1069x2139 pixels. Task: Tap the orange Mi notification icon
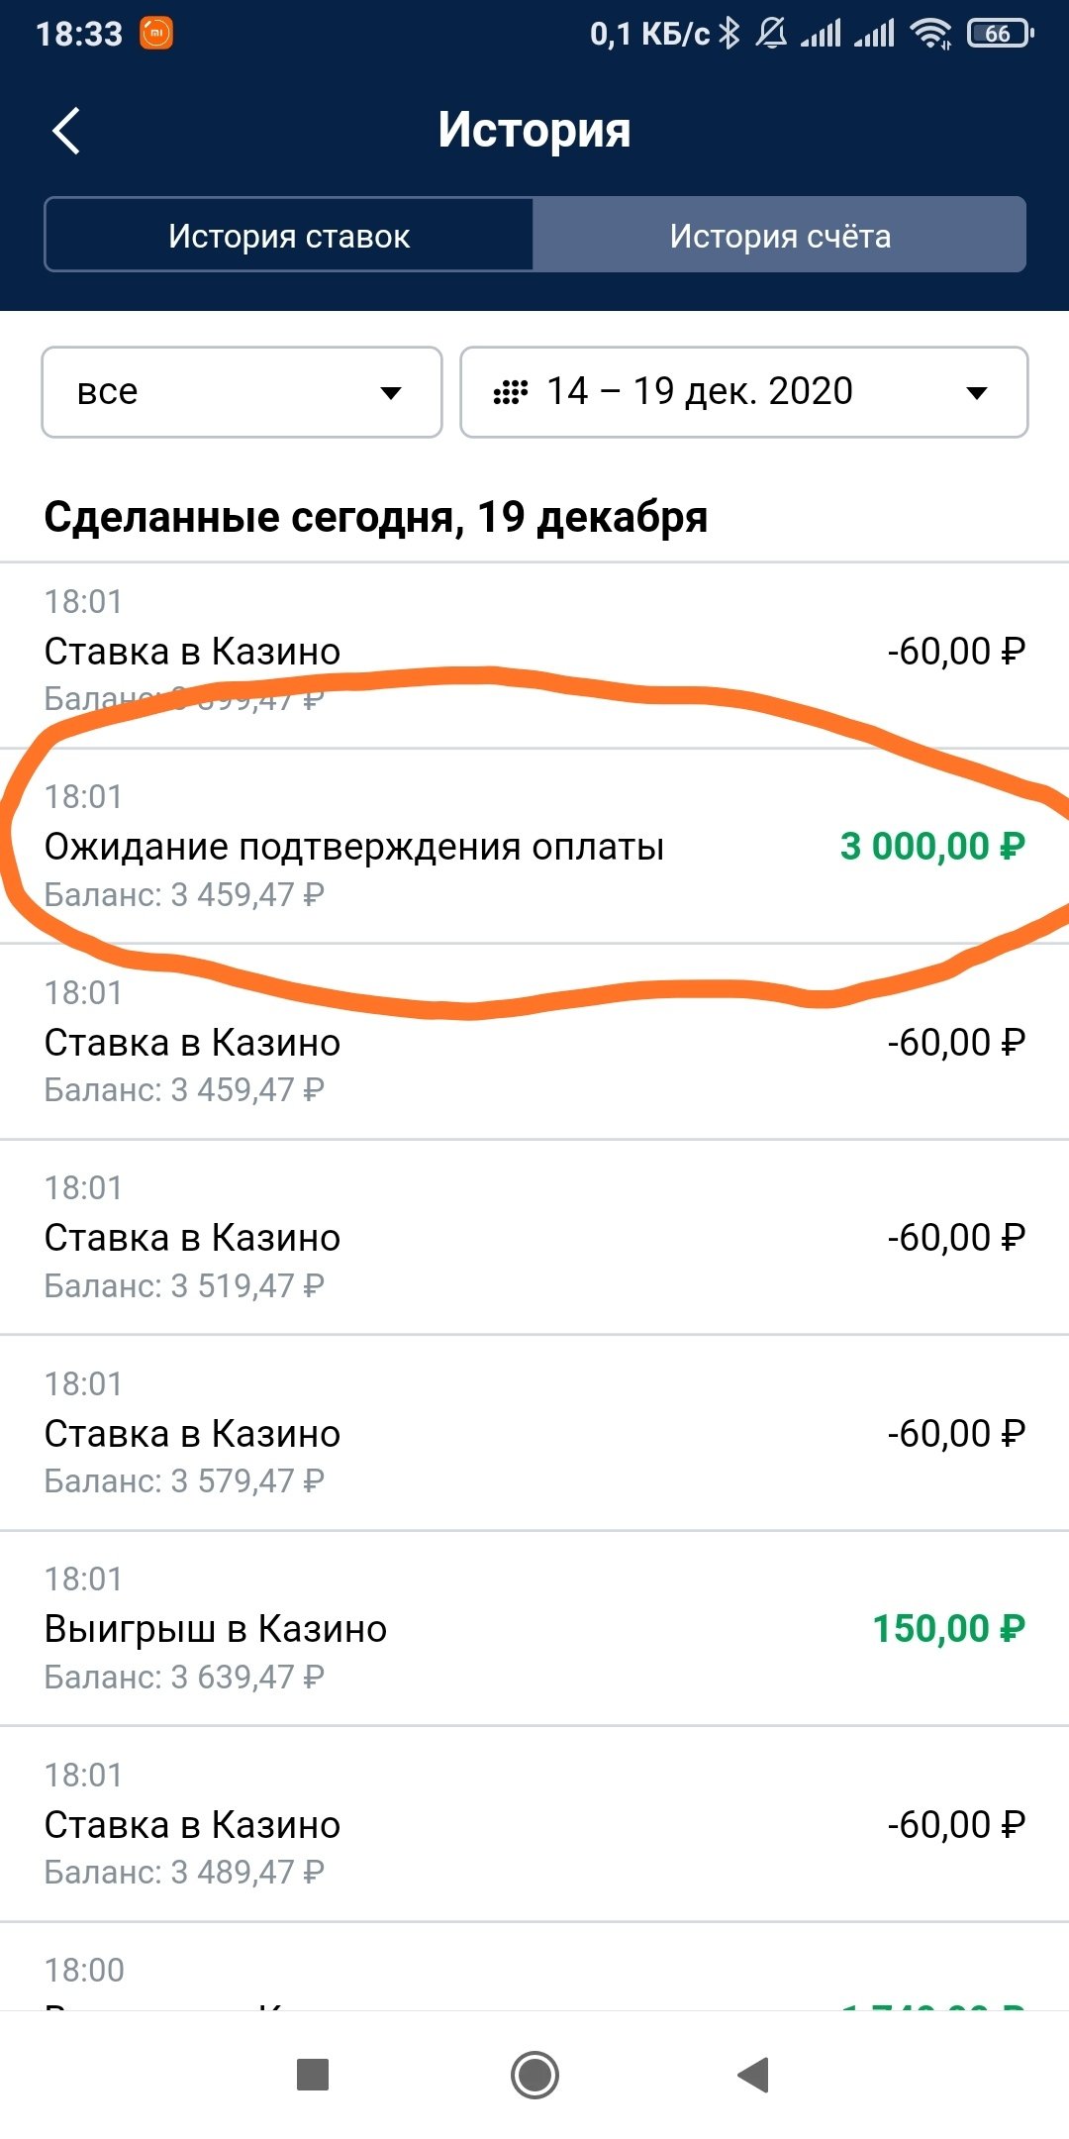point(156,34)
